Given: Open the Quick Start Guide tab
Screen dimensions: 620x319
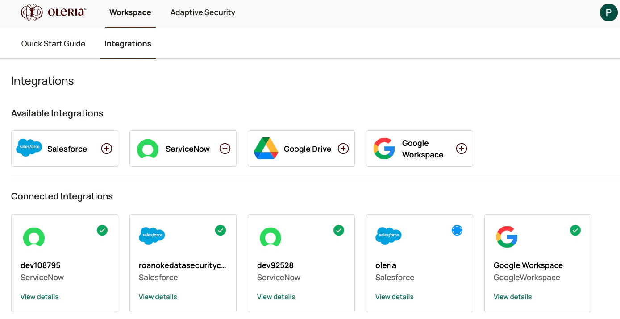Looking at the screenshot, I should point(53,44).
